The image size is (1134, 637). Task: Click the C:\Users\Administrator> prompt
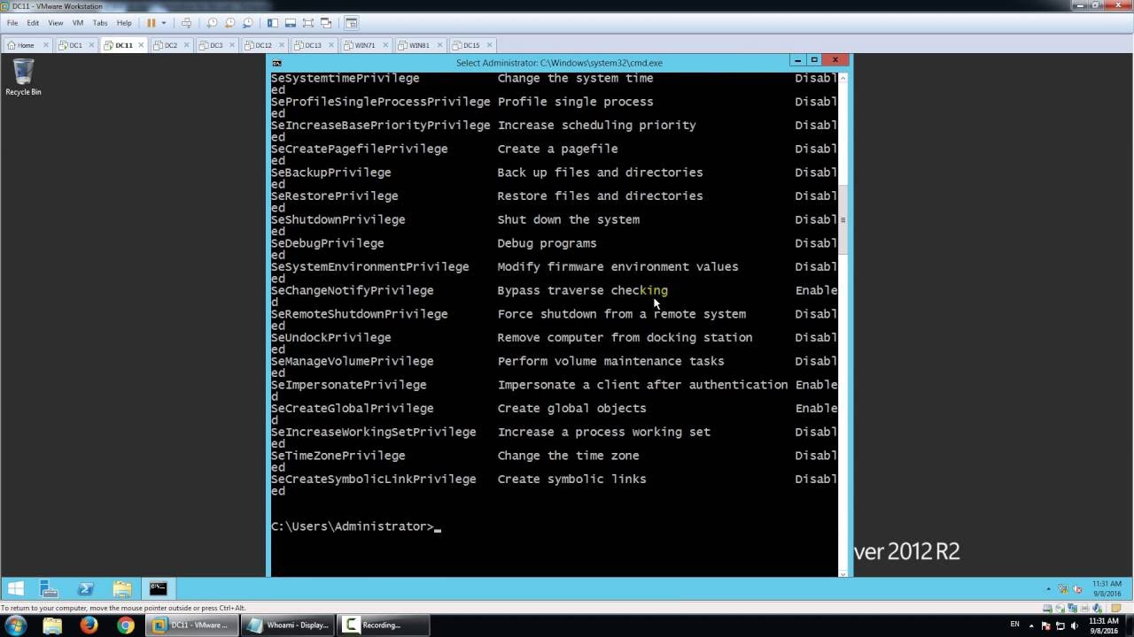coord(353,526)
